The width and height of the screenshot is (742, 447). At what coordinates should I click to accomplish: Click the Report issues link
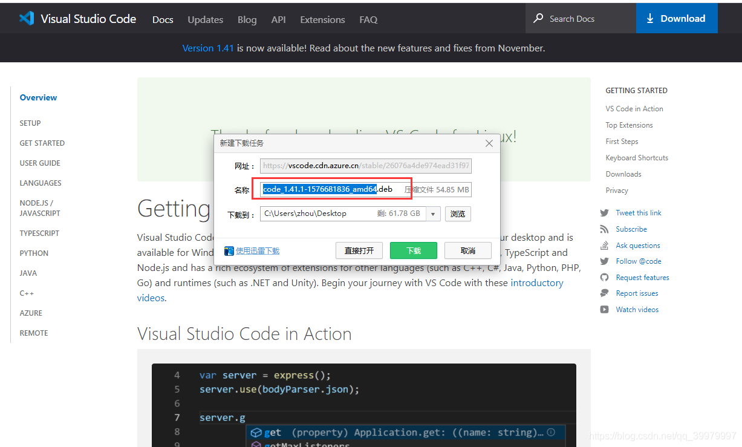(637, 293)
